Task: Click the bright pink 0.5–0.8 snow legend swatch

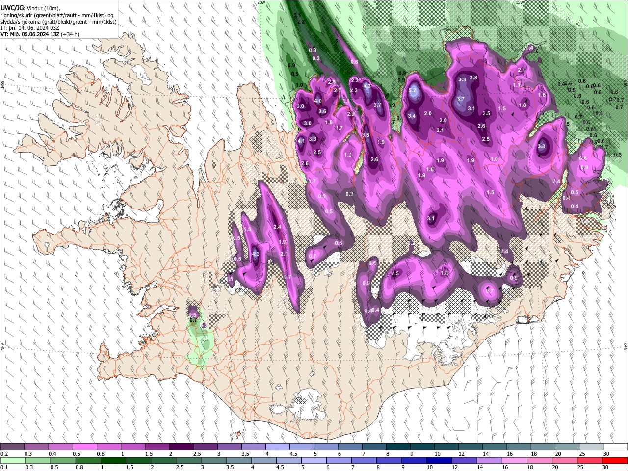Action: 84,447
